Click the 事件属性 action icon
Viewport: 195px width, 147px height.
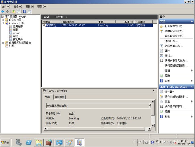point(162,92)
